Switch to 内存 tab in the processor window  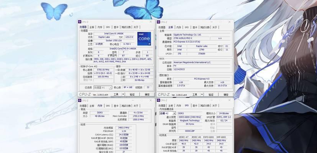pos(100,27)
